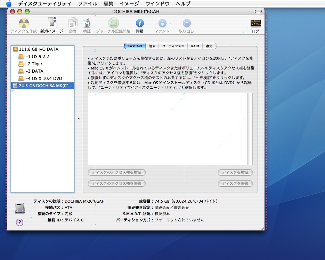Select 111.8 GB I-O DATA disk

pos(39,49)
